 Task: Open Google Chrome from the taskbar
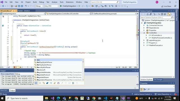[94, 98]
